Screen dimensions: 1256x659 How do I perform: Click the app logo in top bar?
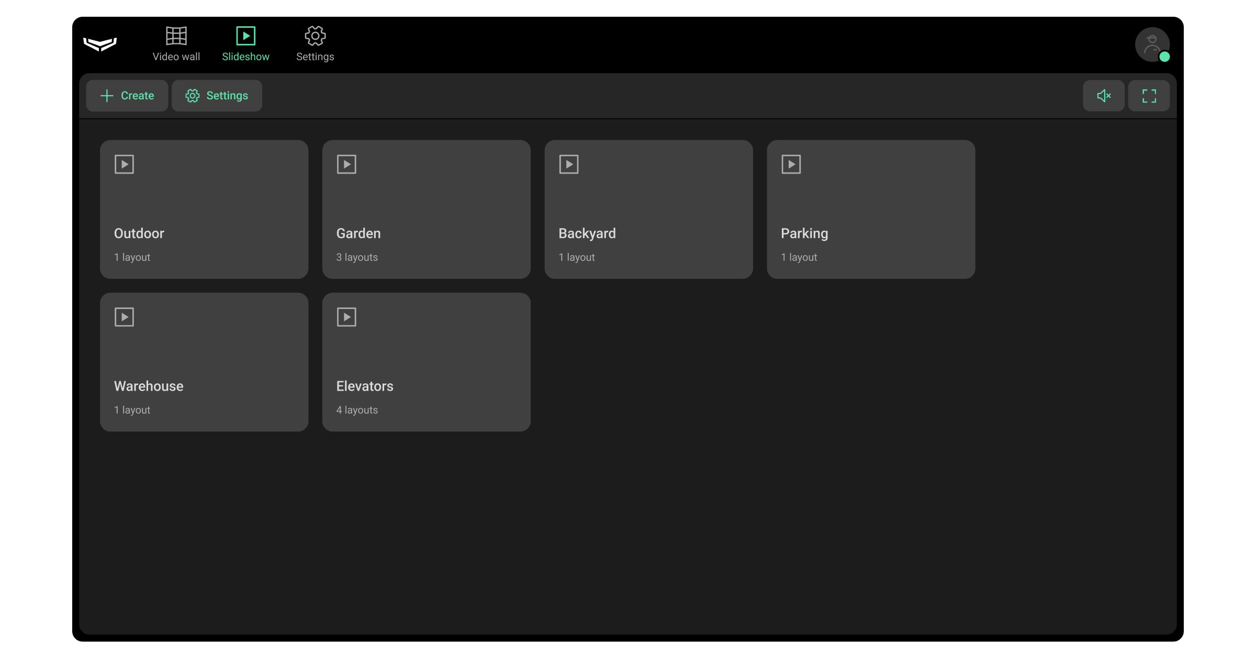(x=100, y=44)
